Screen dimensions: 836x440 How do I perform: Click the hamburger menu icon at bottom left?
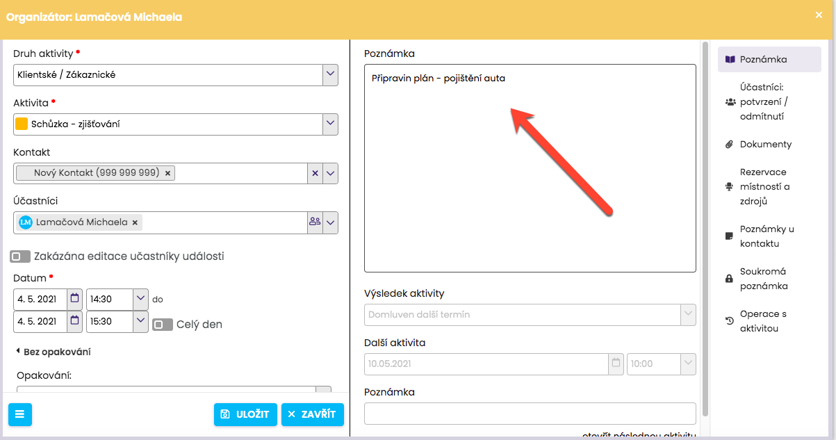coord(19,414)
